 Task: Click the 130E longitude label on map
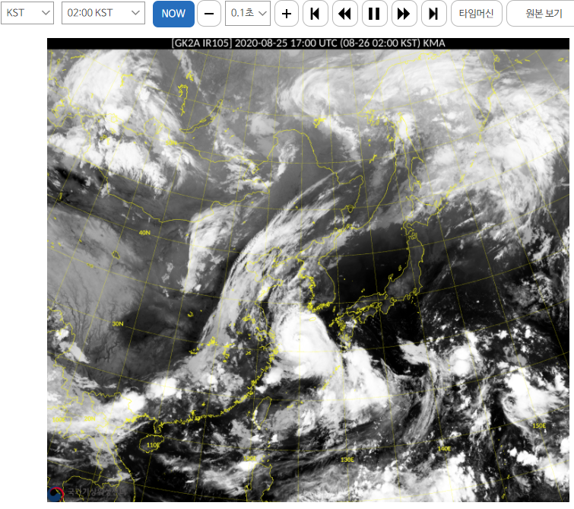click(x=347, y=460)
